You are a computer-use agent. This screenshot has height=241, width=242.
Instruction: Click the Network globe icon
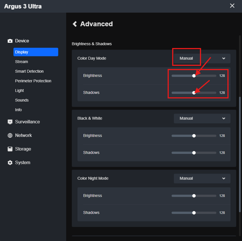point(10,135)
